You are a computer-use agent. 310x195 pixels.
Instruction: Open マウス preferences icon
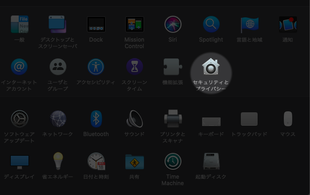click(288, 119)
